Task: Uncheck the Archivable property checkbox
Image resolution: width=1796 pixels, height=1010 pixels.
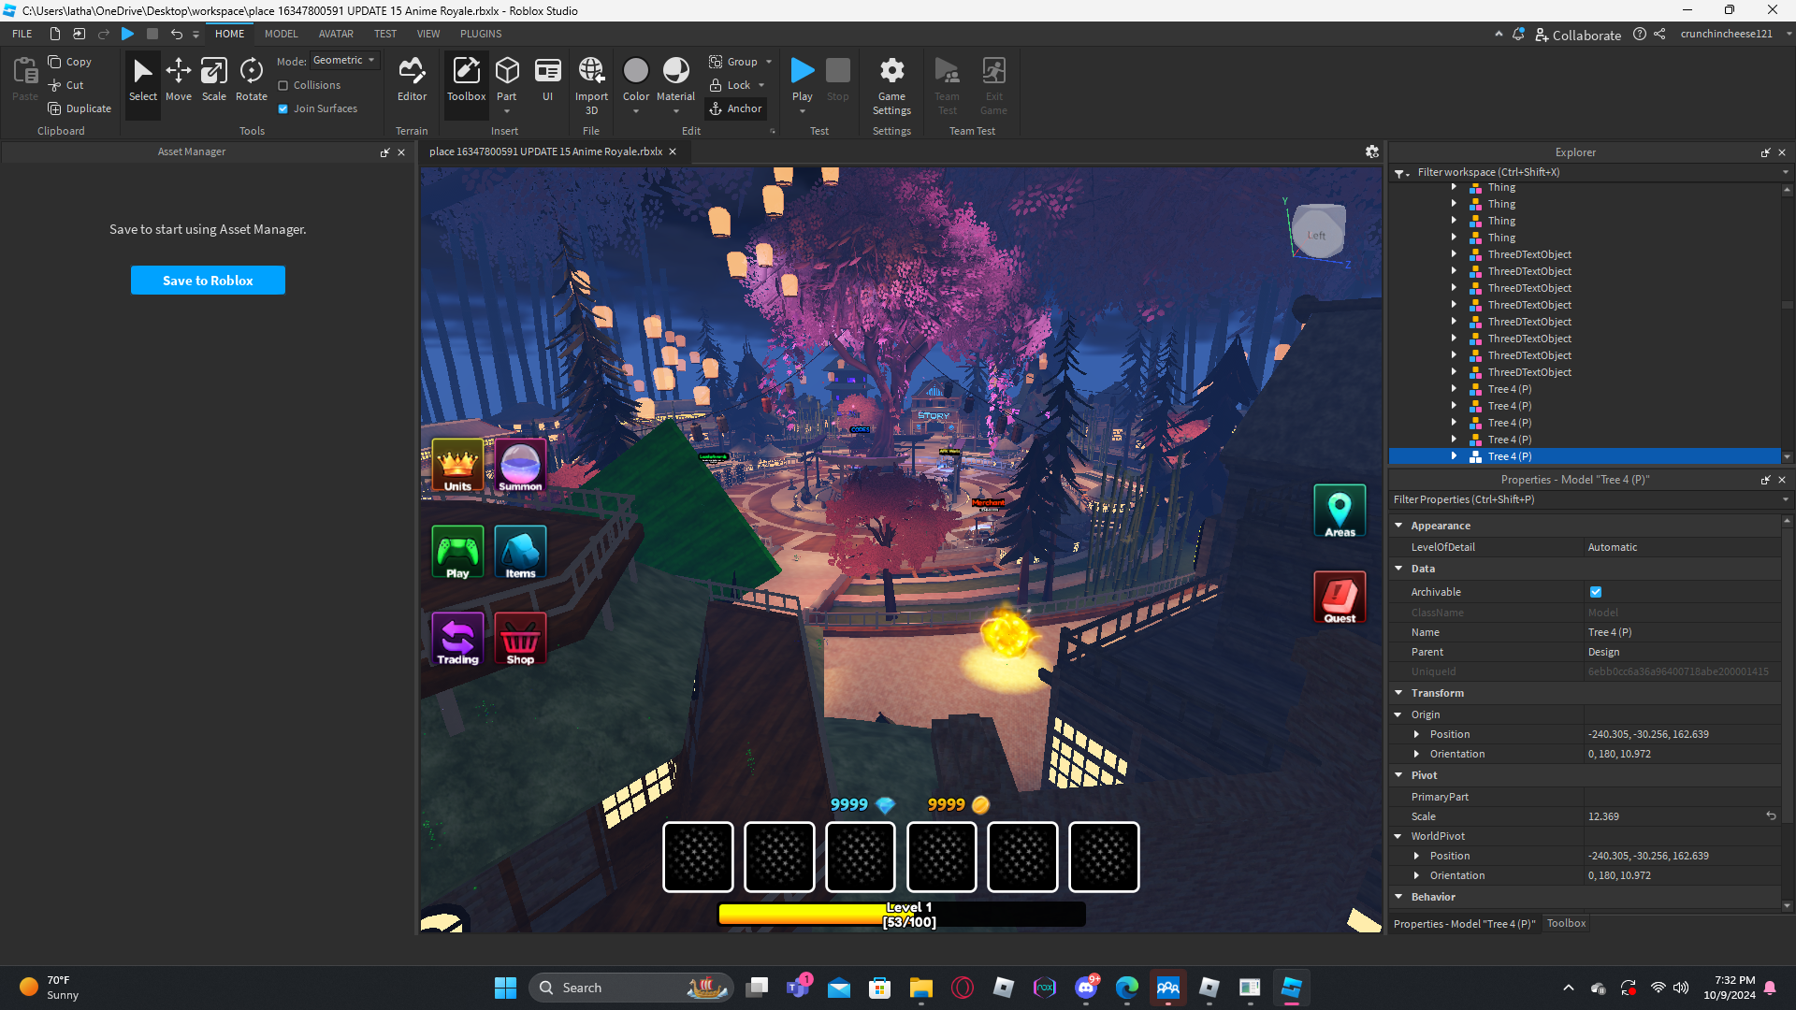Action: (1596, 592)
